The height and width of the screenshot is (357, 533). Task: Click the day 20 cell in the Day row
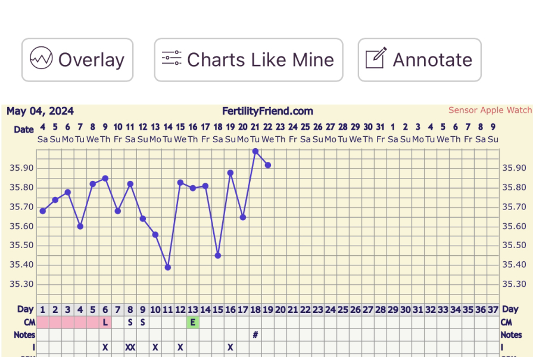coord(280,309)
